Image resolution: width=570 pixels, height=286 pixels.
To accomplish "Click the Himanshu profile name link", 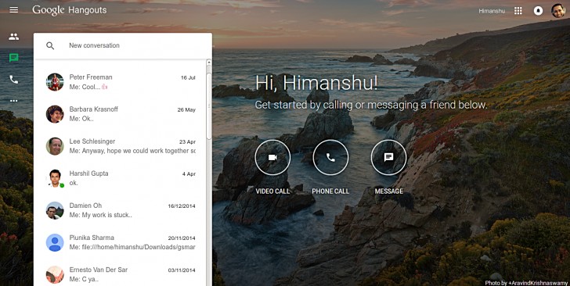I will click(x=492, y=11).
